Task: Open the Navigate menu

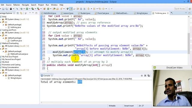Action: (x=25, y=5)
